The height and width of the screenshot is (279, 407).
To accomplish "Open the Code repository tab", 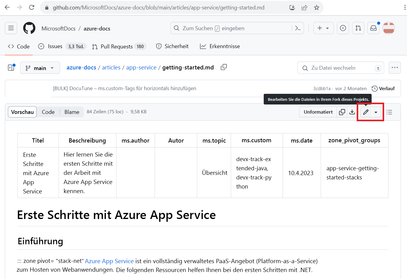I will point(19,46).
